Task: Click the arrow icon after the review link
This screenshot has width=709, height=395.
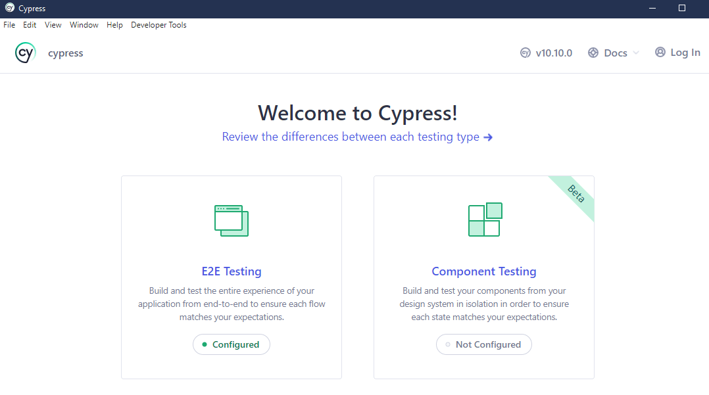Action: point(488,137)
